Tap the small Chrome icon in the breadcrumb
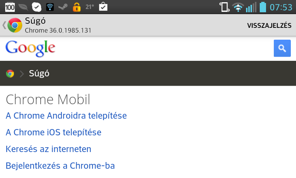 tap(10, 73)
